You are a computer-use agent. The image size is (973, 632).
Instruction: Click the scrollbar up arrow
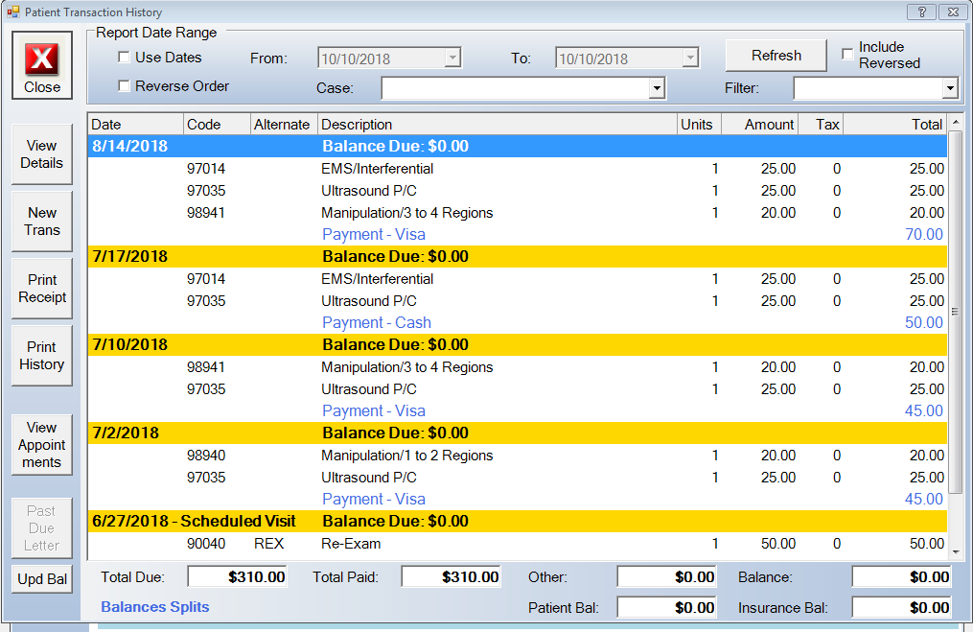(956, 122)
